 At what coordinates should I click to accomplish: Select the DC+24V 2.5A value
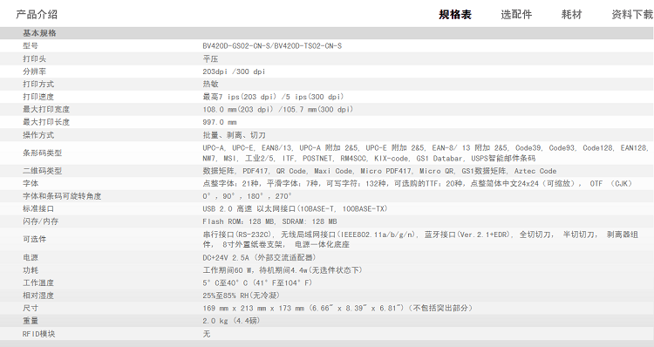point(260,257)
